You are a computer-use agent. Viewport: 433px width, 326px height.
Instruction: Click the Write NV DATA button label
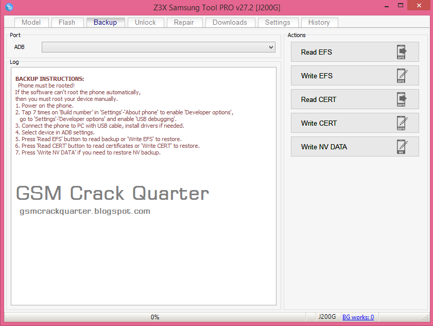pyautogui.click(x=324, y=147)
